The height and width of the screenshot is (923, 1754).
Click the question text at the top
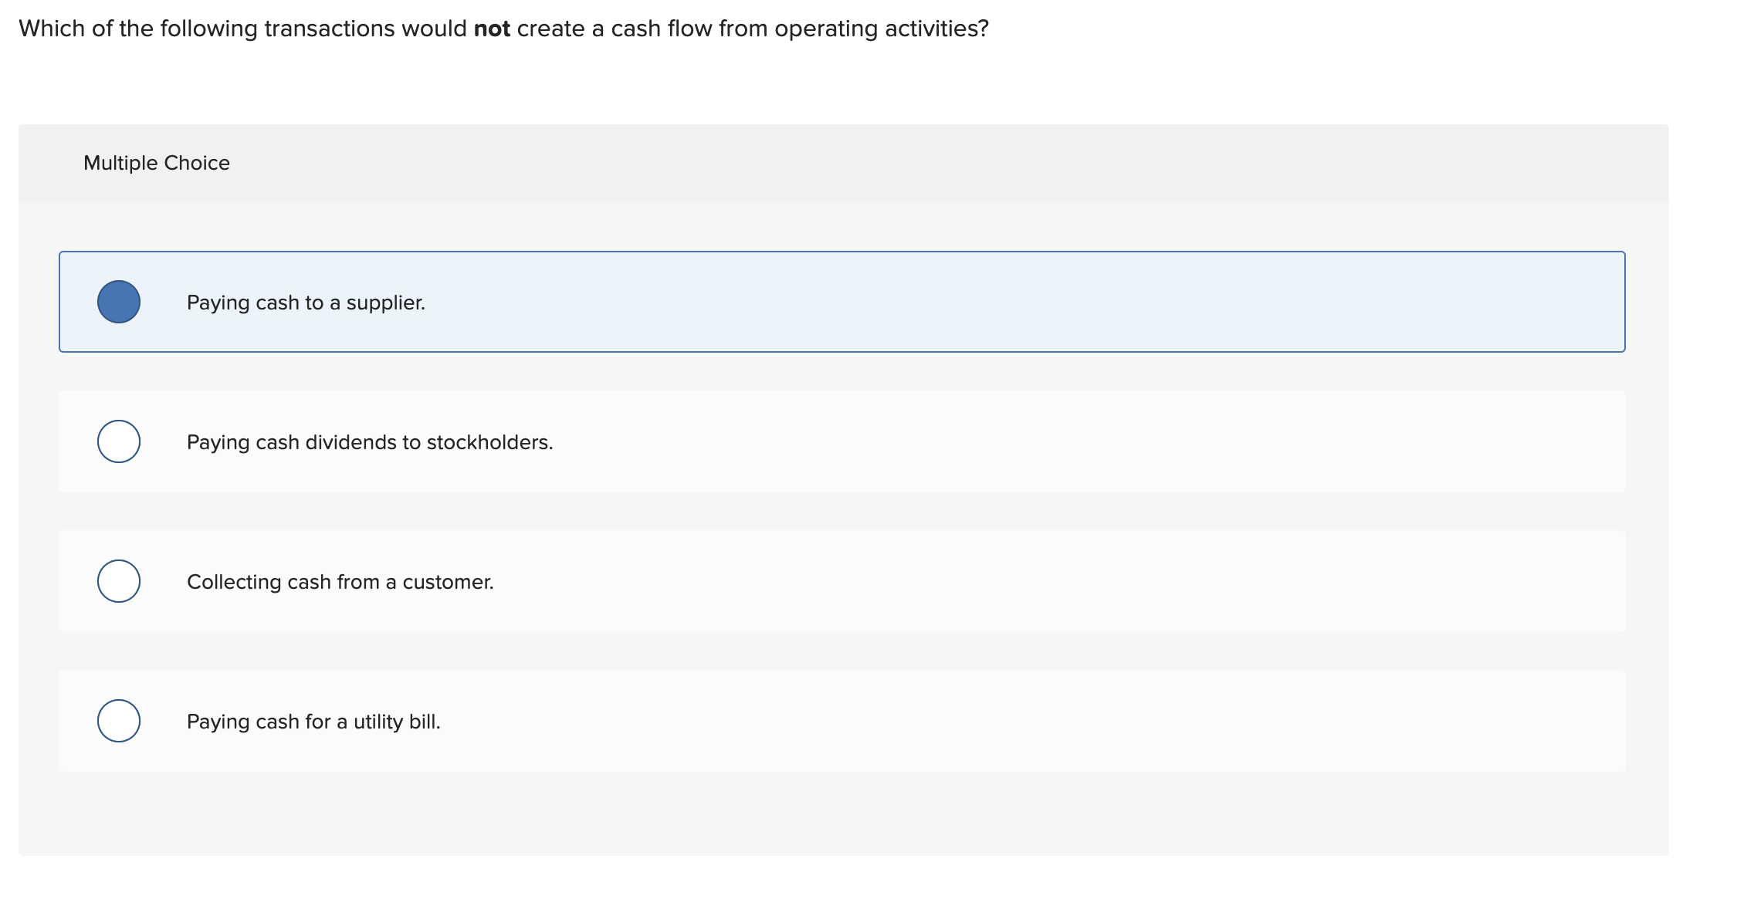pyautogui.click(x=503, y=29)
